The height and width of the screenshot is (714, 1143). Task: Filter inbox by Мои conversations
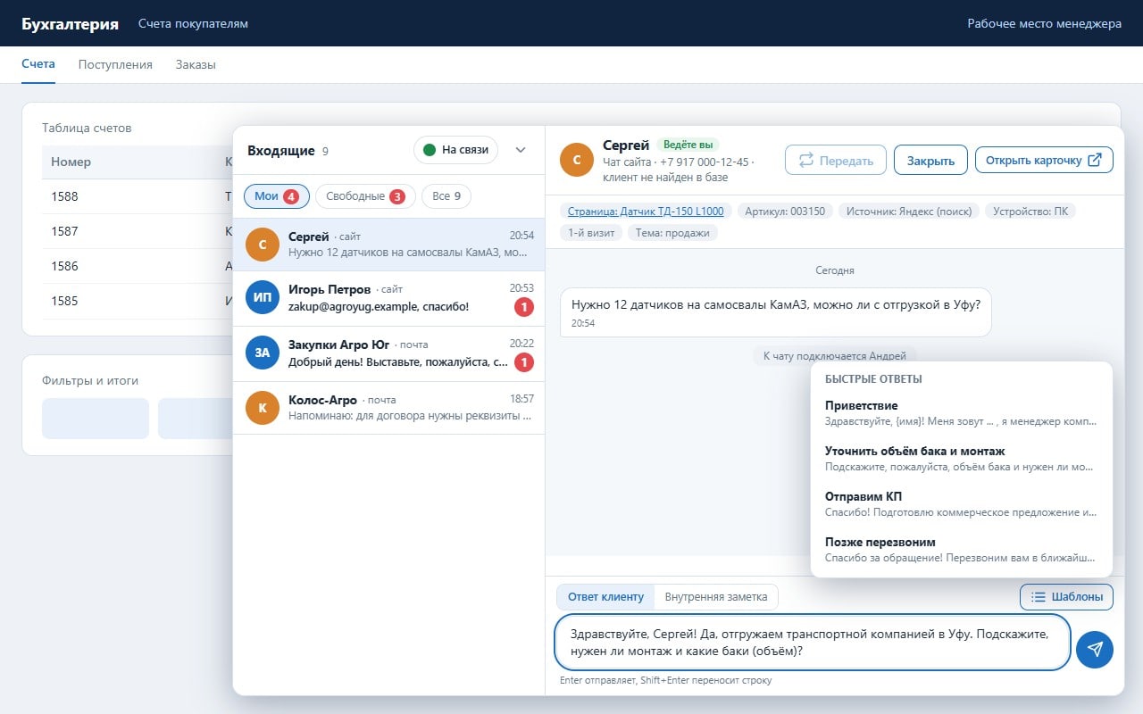[x=277, y=196]
